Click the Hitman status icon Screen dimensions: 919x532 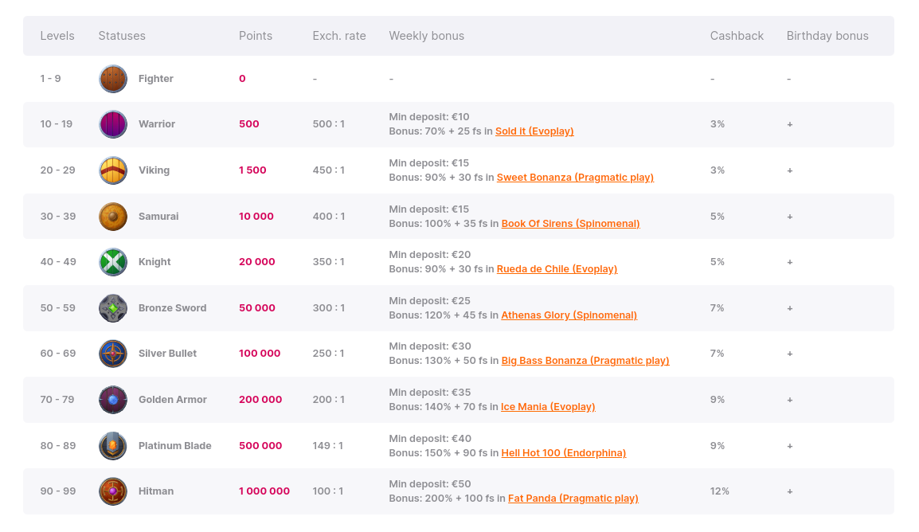pos(113,491)
